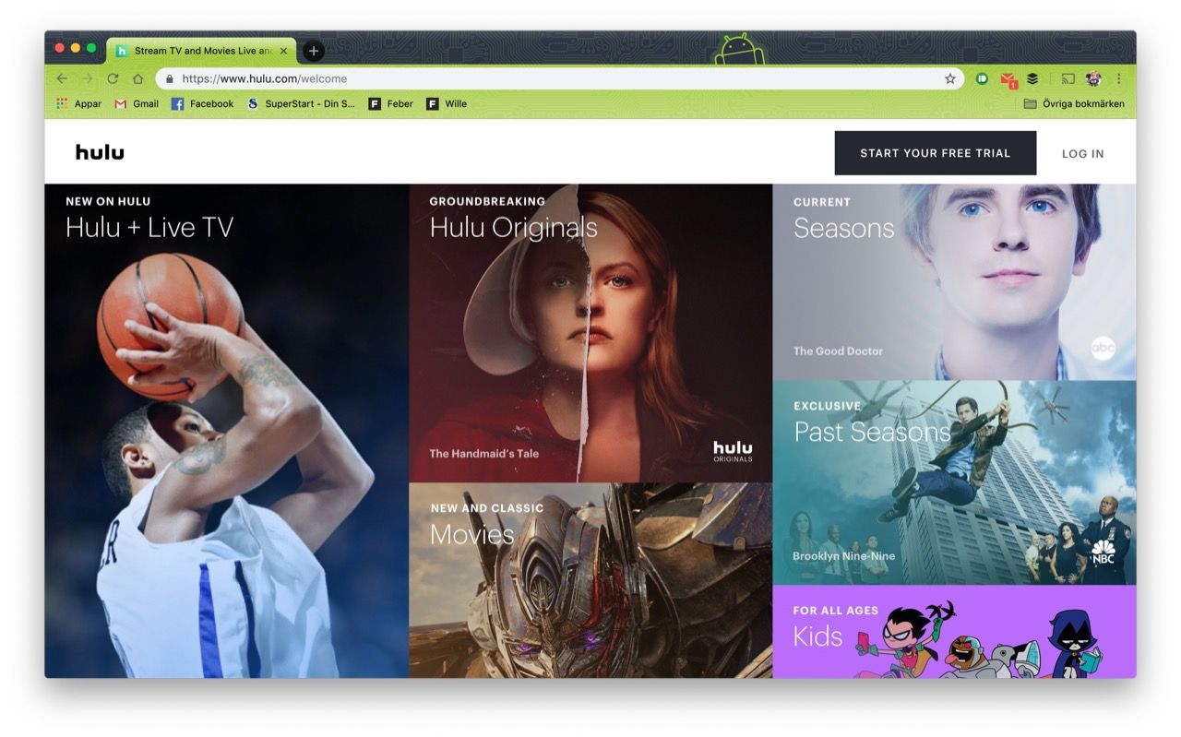The width and height of the screenshot is (1181, 737).
Task: Click the Log In link
Action: click(x=1082, y=154)
